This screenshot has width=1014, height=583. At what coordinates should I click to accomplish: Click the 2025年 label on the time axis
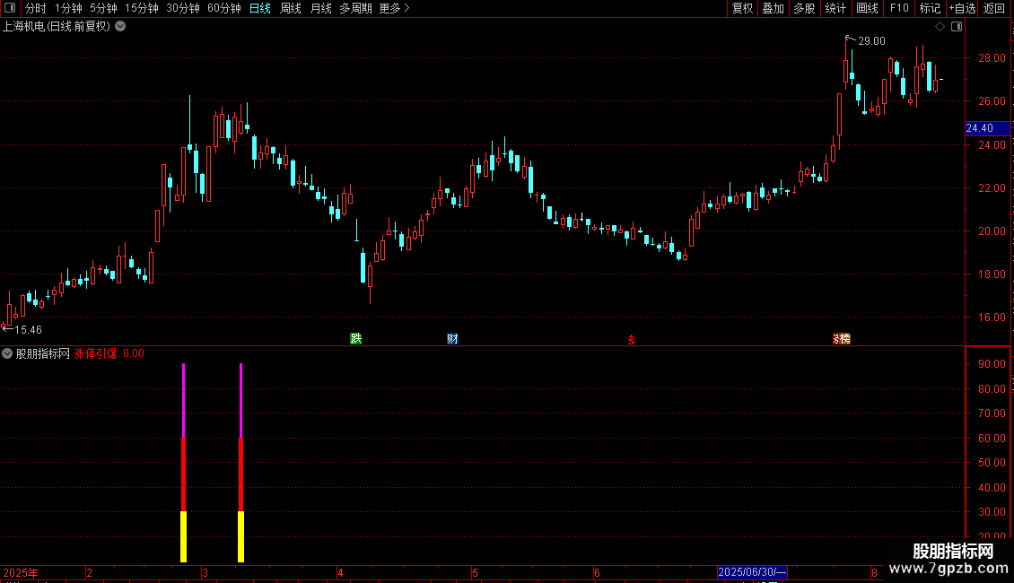click(21, 572)
